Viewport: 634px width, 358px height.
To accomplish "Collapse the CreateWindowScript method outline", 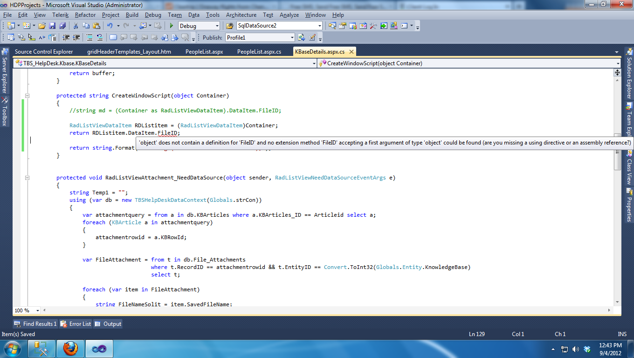I will tap(27, 96).
